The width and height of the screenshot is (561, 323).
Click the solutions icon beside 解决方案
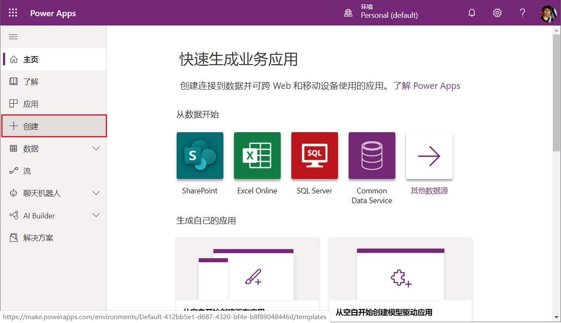point(14,238)
